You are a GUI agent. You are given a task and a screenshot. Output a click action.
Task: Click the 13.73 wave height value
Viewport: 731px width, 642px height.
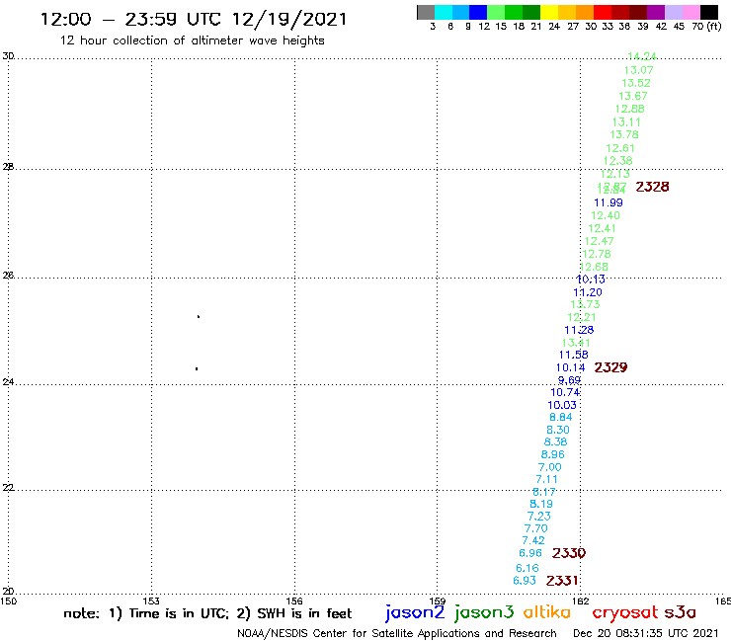point(585,305)
